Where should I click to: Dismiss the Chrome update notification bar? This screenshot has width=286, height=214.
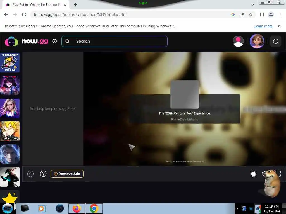pos(279,26)
